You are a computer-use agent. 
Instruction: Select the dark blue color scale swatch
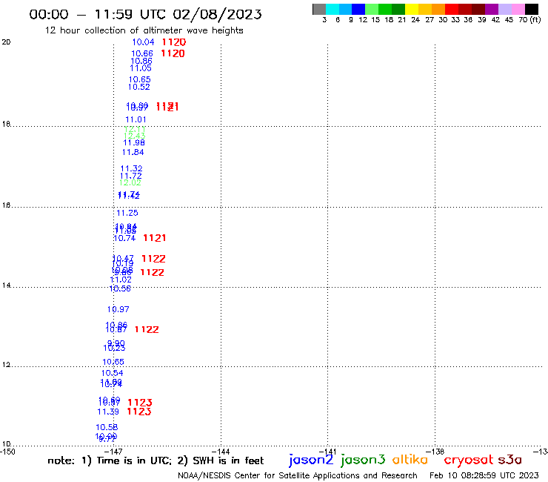pyautogui.click(x=358, y=9)
